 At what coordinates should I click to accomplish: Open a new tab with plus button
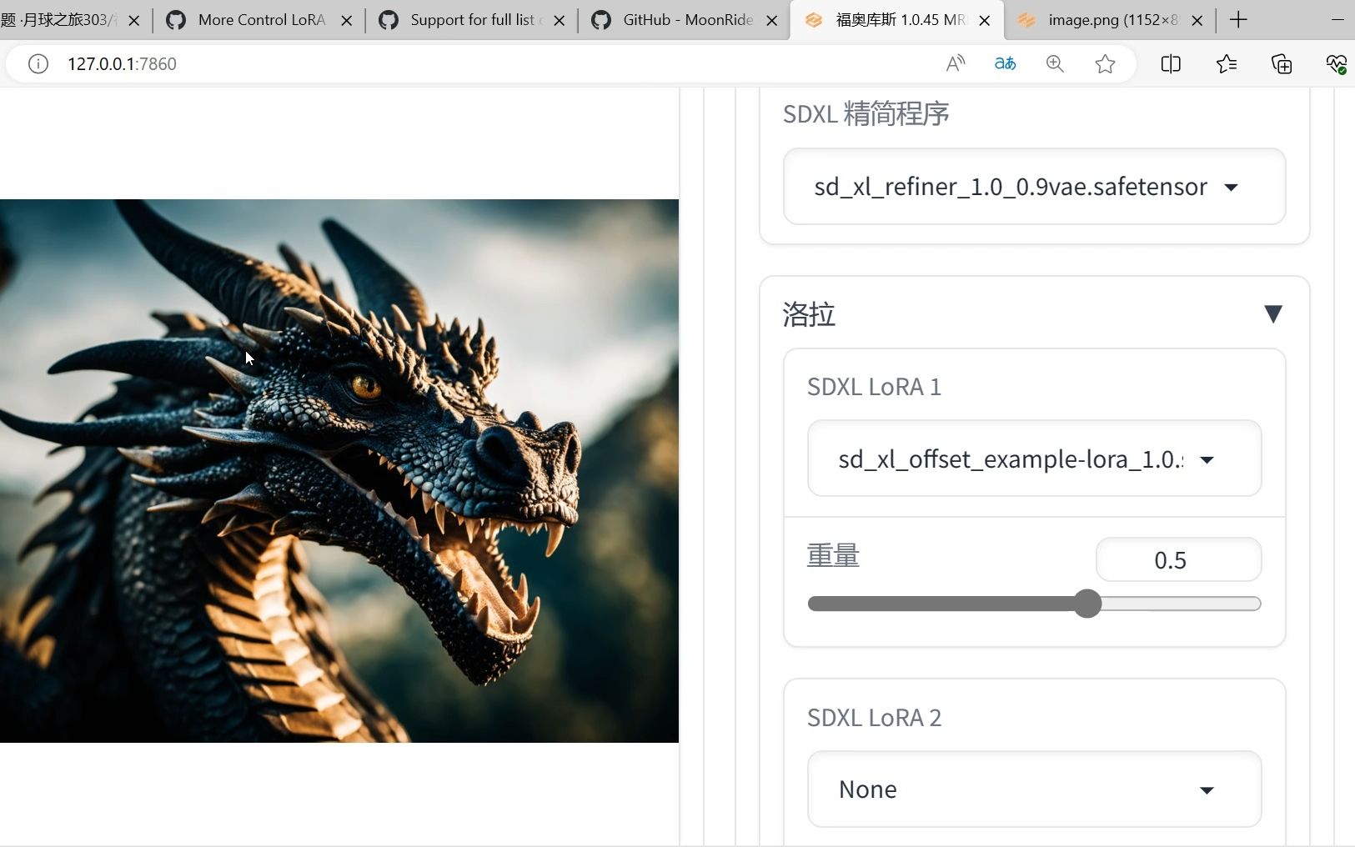point(1238,20)
